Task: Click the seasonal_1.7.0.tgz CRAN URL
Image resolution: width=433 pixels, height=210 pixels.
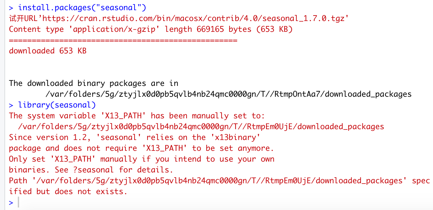Action: [204, 18]
